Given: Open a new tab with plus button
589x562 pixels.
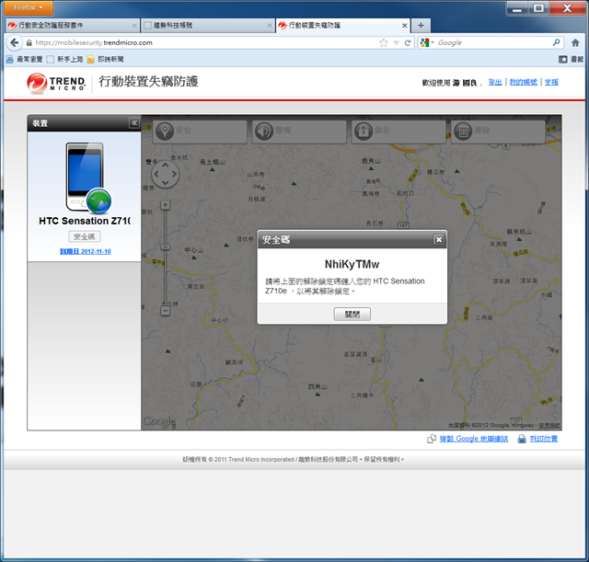Looking at the screenshot, I should coord(421,26).
